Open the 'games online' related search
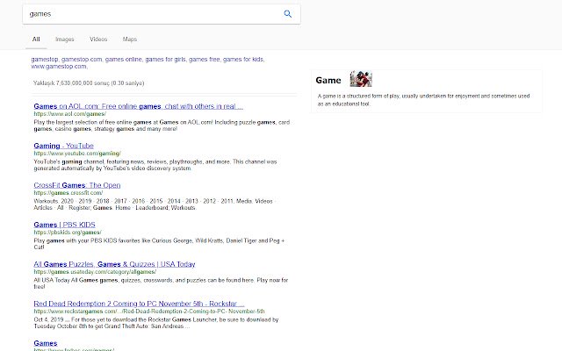The width and height of the screenshot is (562, 351). 123,59
